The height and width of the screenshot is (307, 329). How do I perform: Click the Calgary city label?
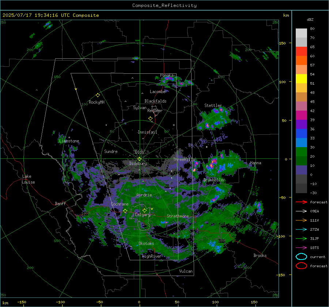[143, 215]
